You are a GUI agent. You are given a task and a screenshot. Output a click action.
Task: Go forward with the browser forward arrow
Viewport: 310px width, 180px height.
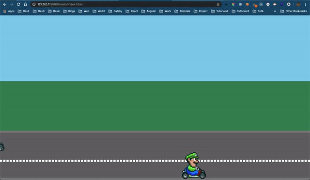click(x=12, y=4)
